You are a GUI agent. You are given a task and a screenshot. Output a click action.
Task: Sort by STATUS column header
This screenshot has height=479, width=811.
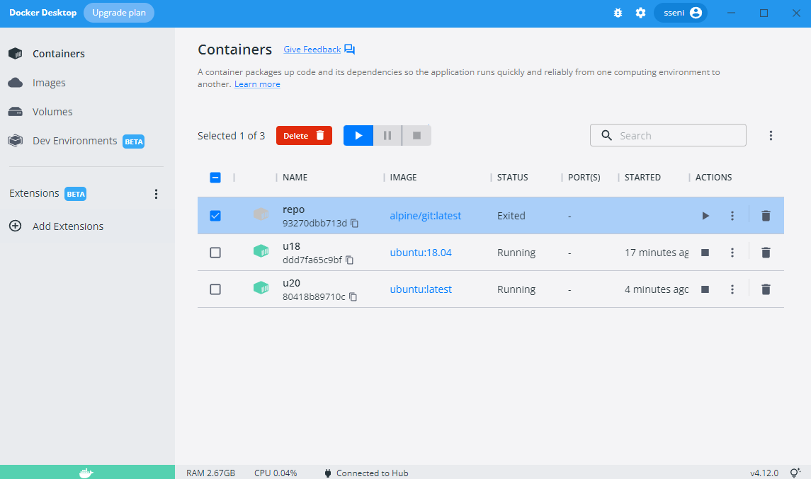point(513,178)
